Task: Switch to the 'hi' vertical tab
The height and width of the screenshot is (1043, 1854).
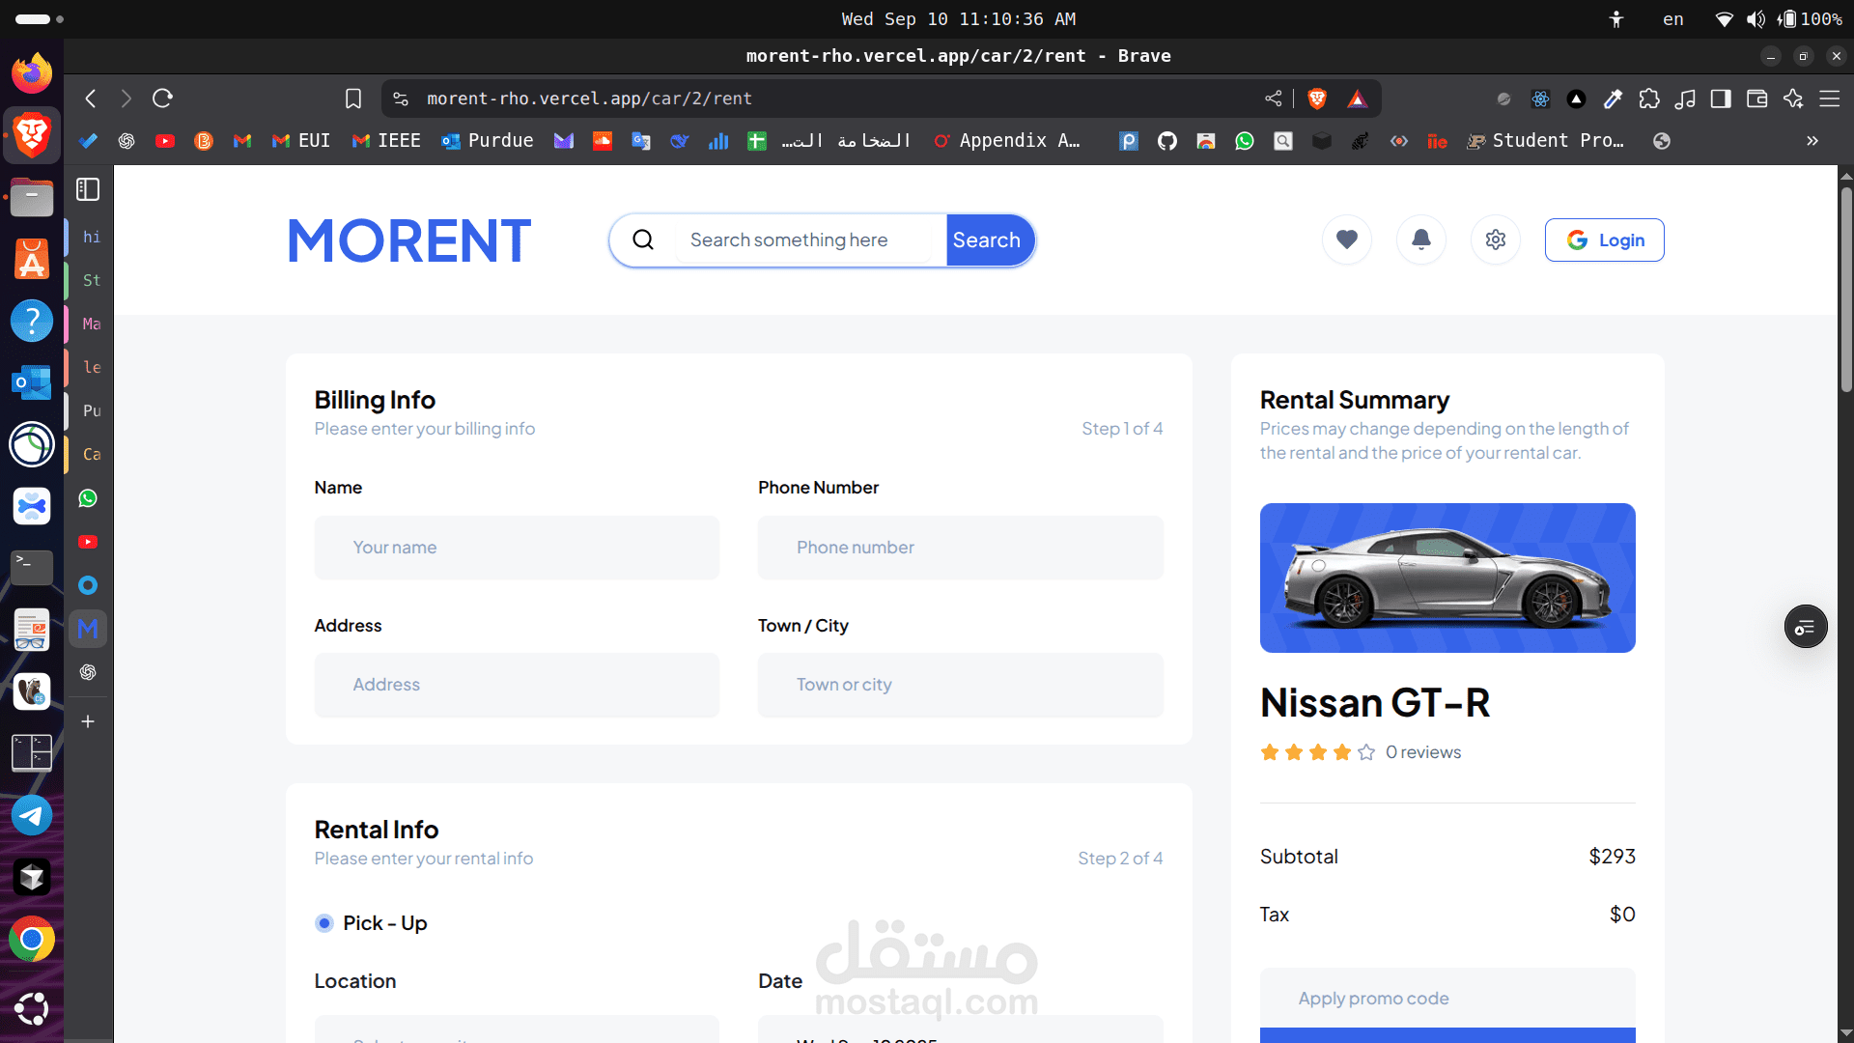Action: point(89,237)
